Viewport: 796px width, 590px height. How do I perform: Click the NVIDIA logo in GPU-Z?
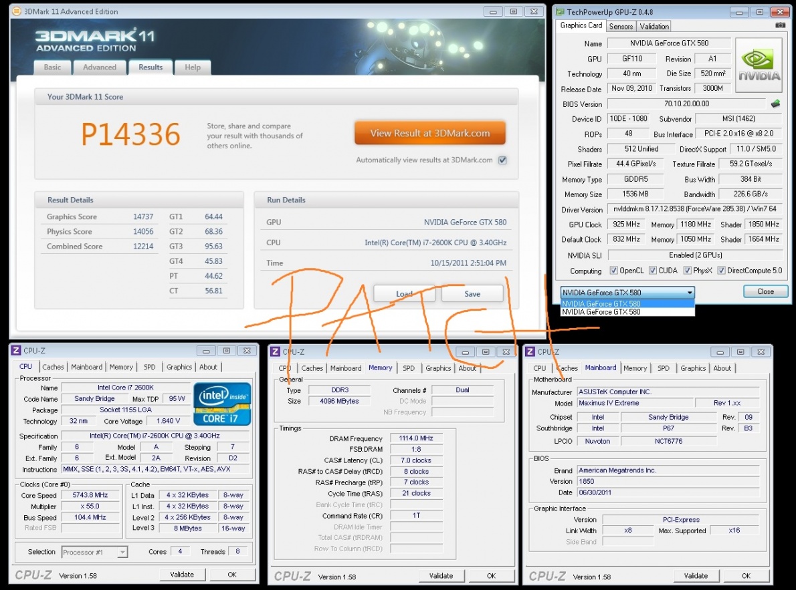click(x=759, y=65)
